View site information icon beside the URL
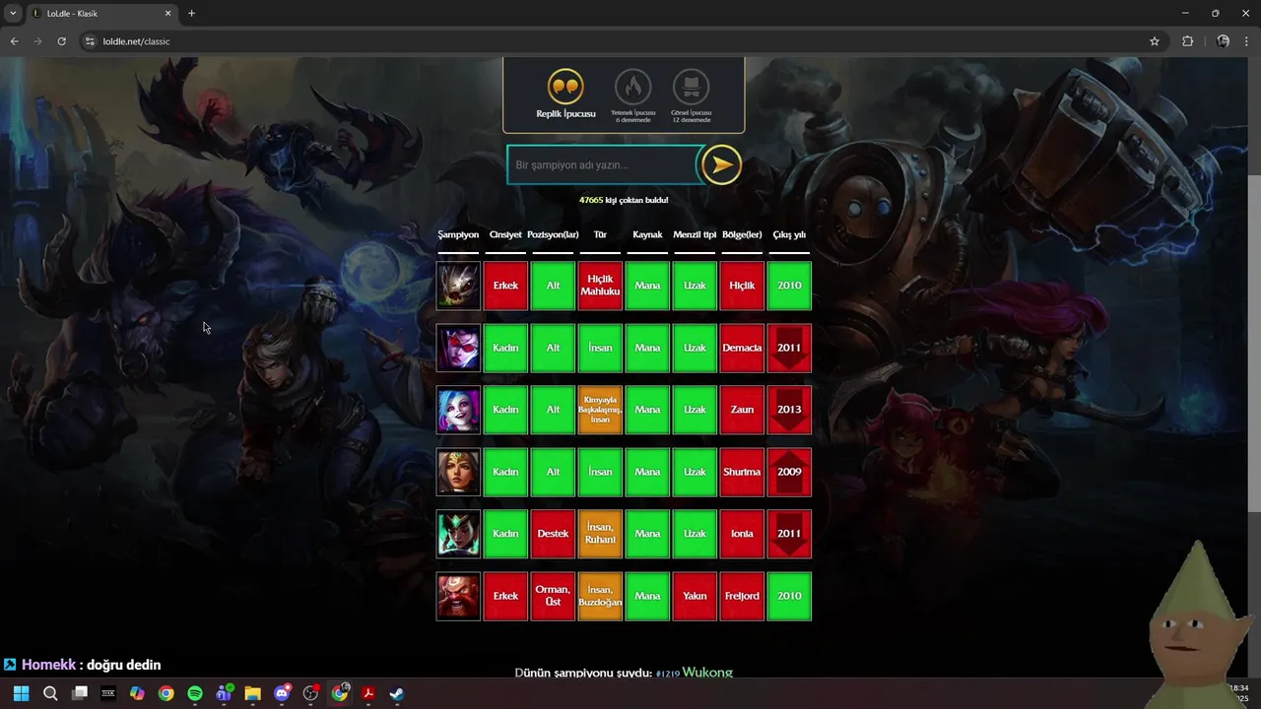 (x=90, y=41)
